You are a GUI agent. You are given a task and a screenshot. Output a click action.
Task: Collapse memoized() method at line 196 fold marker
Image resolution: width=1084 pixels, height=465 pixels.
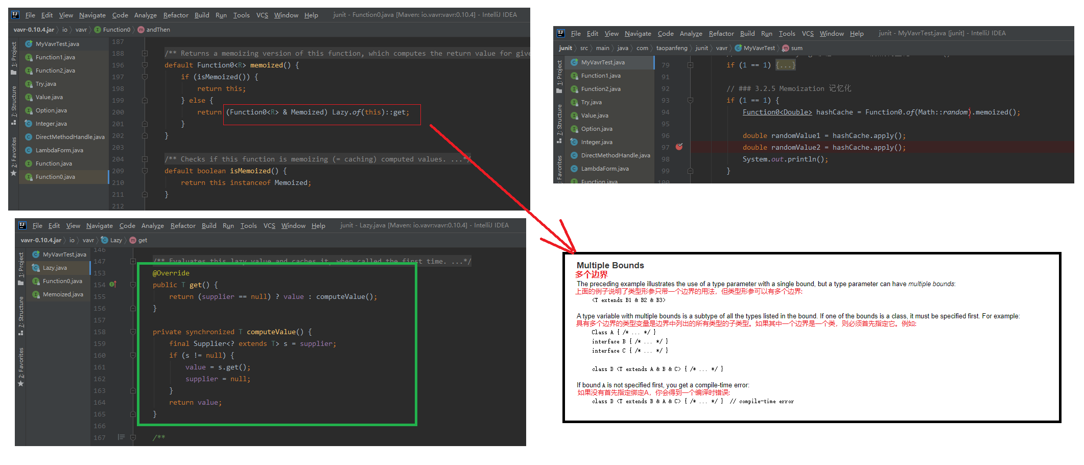145,65
